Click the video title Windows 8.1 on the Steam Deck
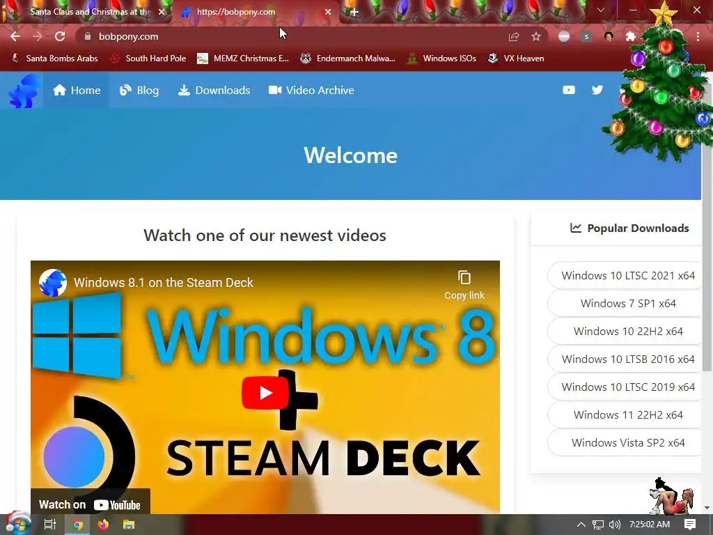This screenshot has height=535, width=713. (x=163, y=283)
